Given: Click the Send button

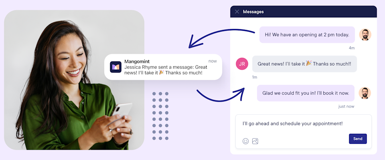Looking at the screenshot, I should coord(358,139).
